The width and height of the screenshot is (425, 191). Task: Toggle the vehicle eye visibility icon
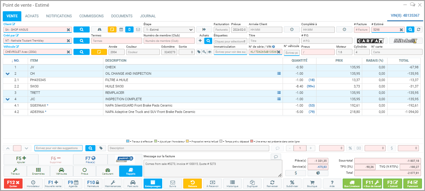pyautogui.click(x=210, y=52)
